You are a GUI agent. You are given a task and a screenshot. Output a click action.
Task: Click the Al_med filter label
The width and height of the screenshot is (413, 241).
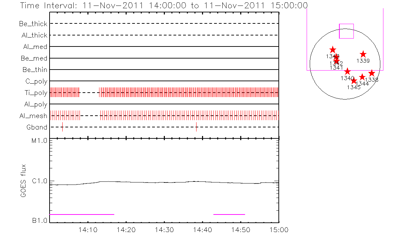36,47
